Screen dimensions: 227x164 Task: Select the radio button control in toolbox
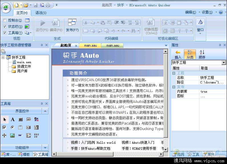tap(13, 127)
